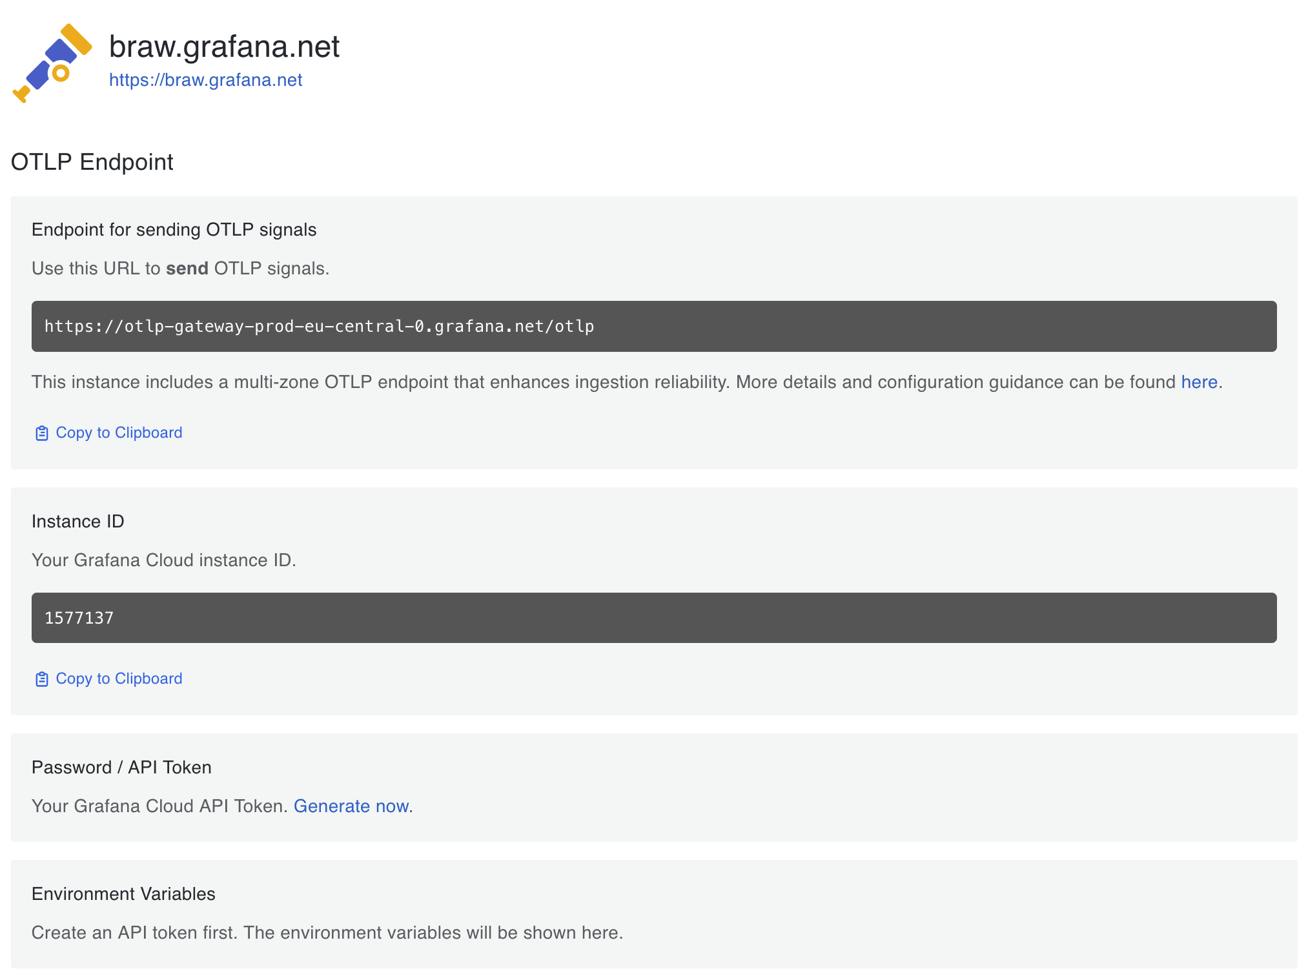Select the OTLP Endpoint page heading

pos(92,162)
